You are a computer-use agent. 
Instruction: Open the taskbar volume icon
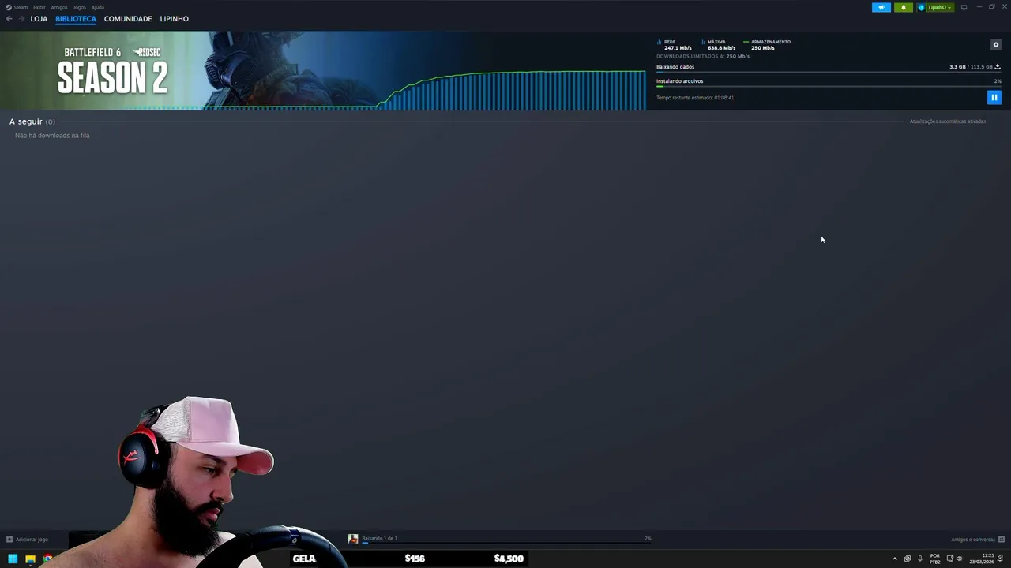(960, 559)
